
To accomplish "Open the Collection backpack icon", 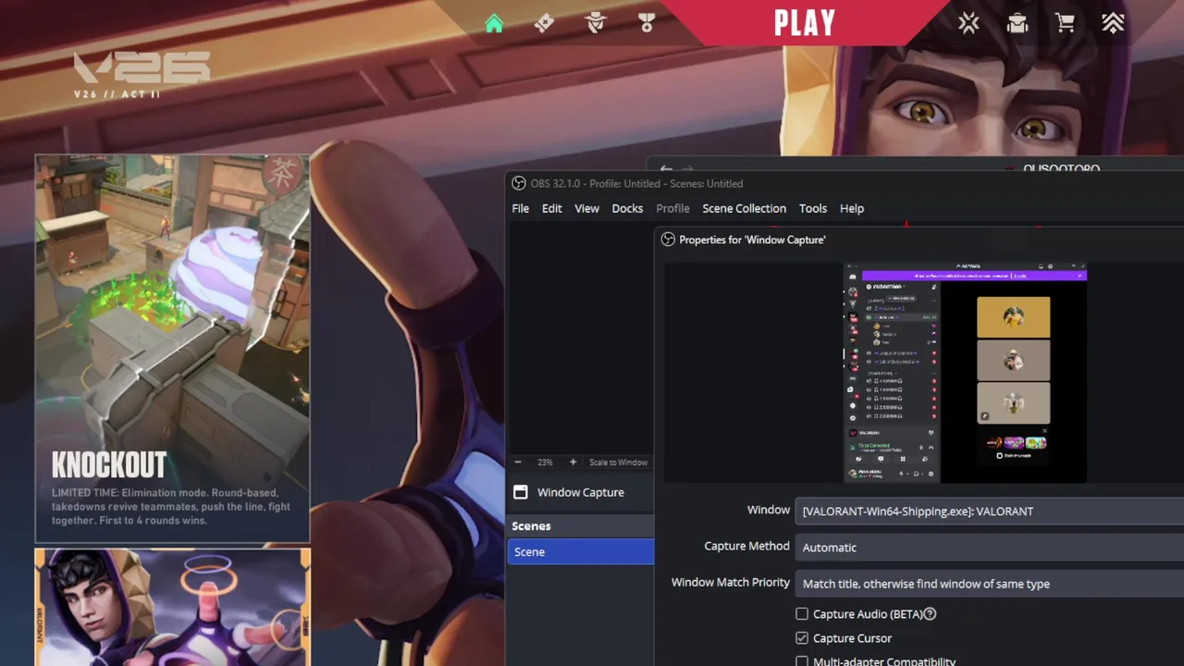I will 1017,23.
